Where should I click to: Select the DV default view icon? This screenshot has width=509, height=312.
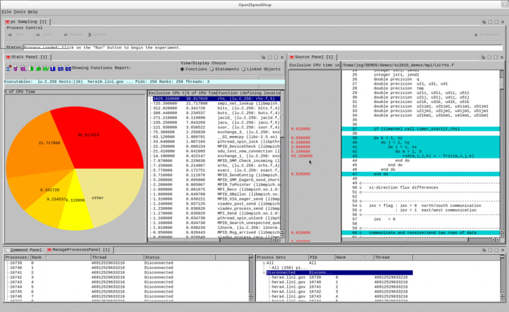[45, 68]
